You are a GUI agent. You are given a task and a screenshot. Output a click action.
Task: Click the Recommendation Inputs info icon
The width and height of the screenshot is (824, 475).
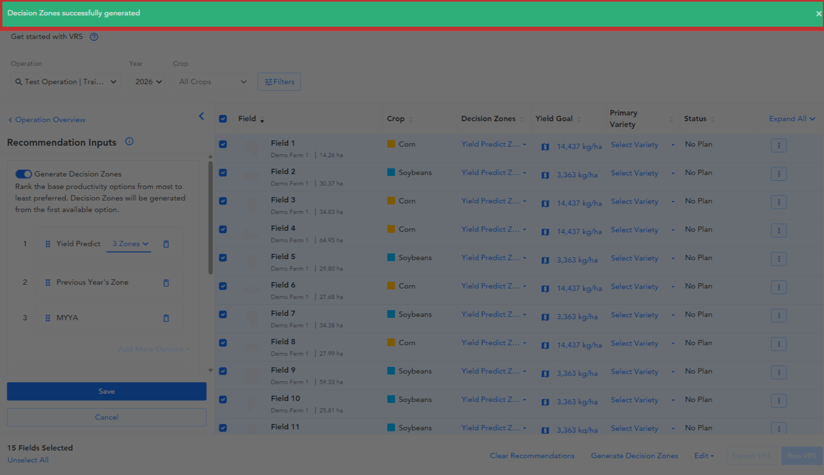pos(129,142)
